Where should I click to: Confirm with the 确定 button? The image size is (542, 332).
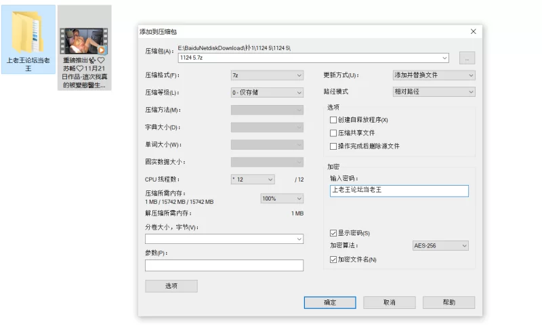pos(330,303)
